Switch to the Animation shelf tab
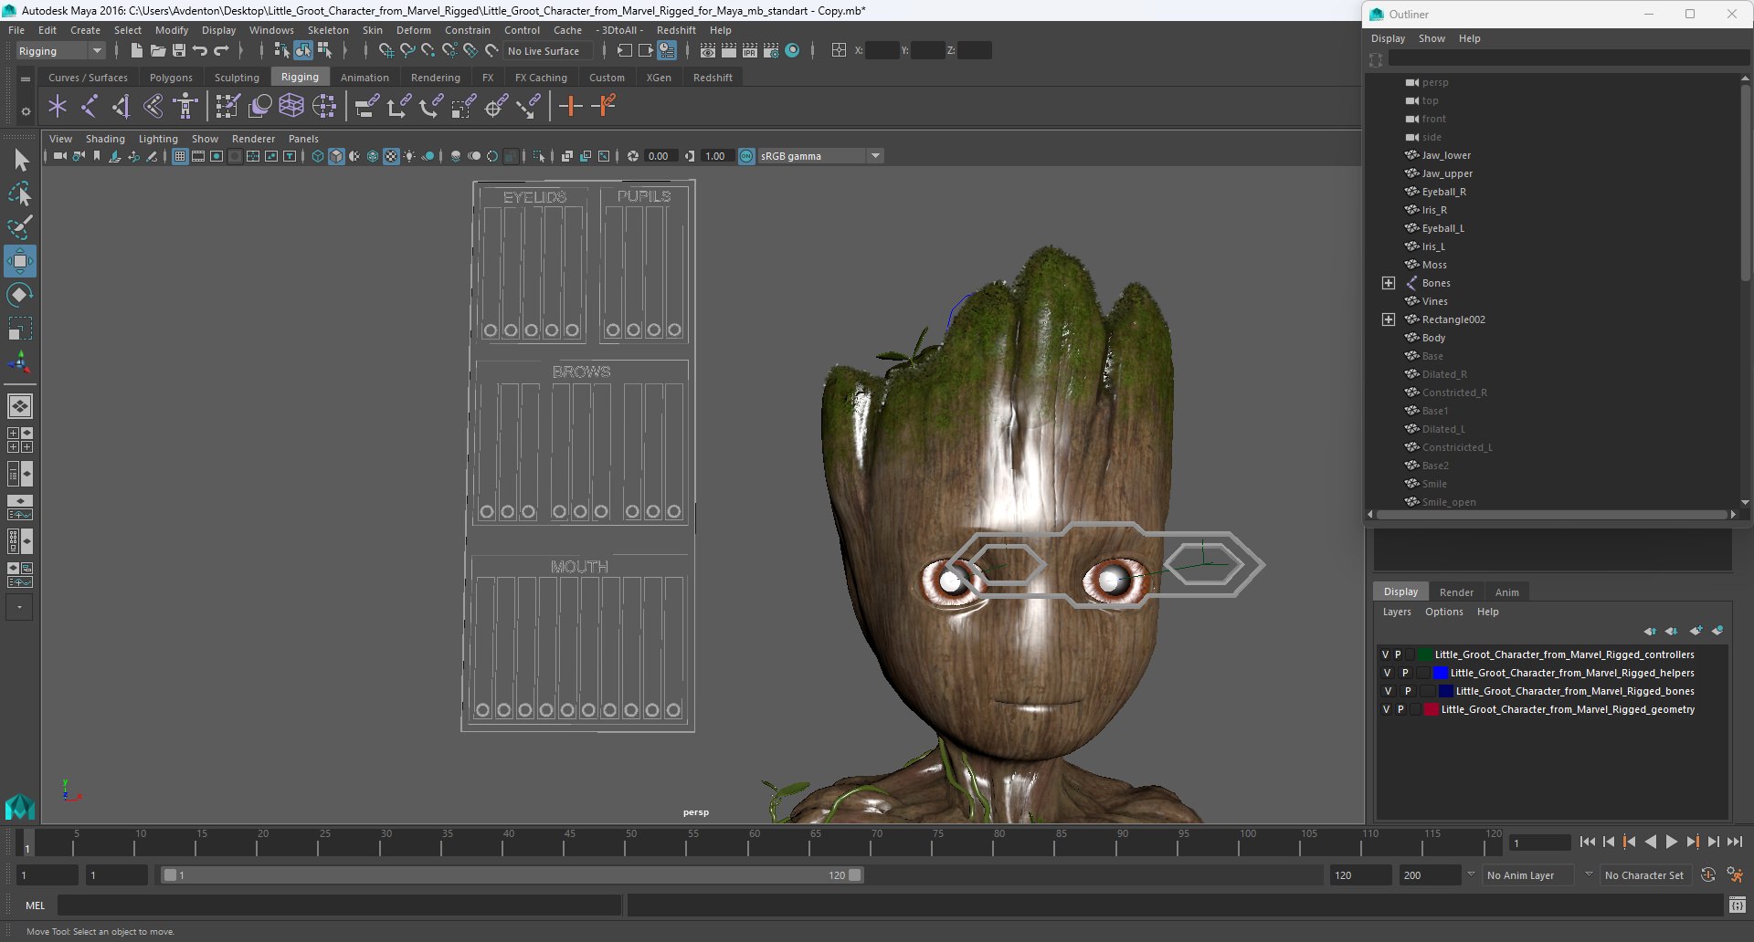1754x942 pixels. point(365,78)
